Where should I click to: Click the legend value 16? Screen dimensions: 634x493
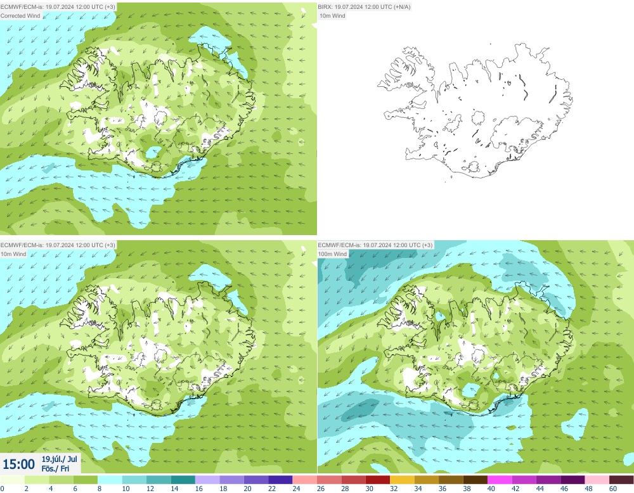tap(198, 489)
